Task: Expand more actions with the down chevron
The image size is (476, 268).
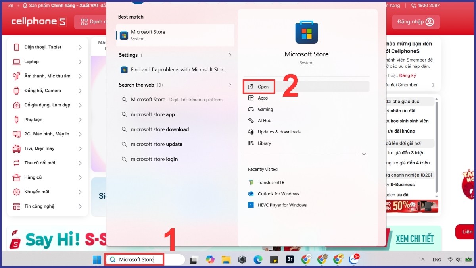Action: click(x=364, y=154)
